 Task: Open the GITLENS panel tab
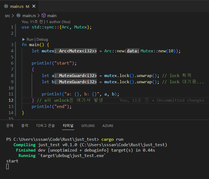pyautogui.click(x=88, y=126)
